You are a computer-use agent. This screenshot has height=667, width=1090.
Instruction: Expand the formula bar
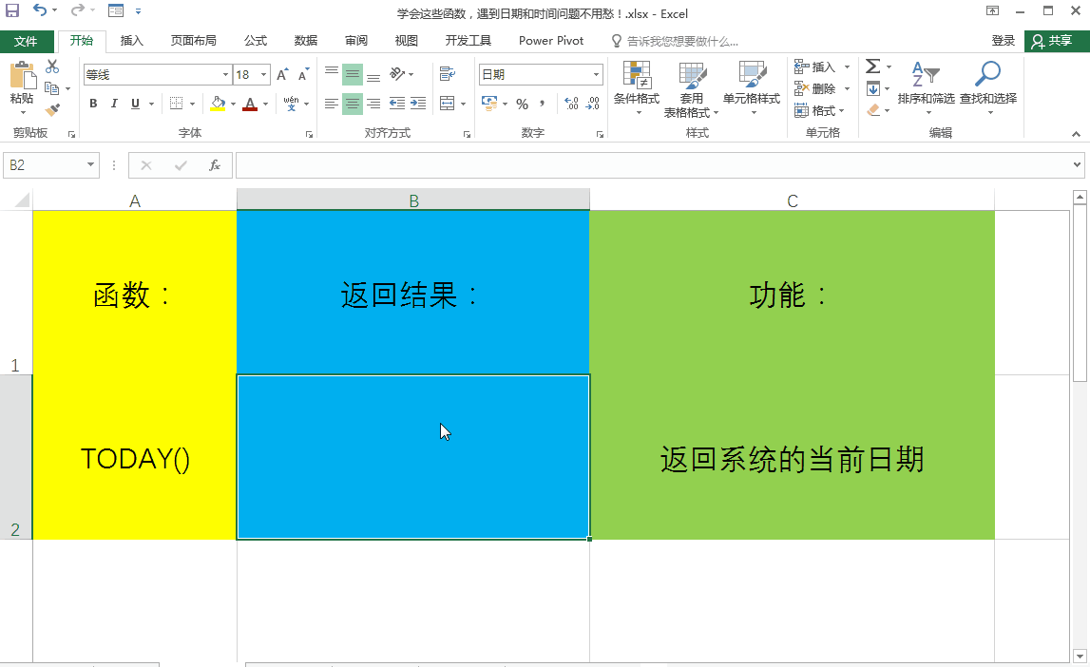[1077, 164]
